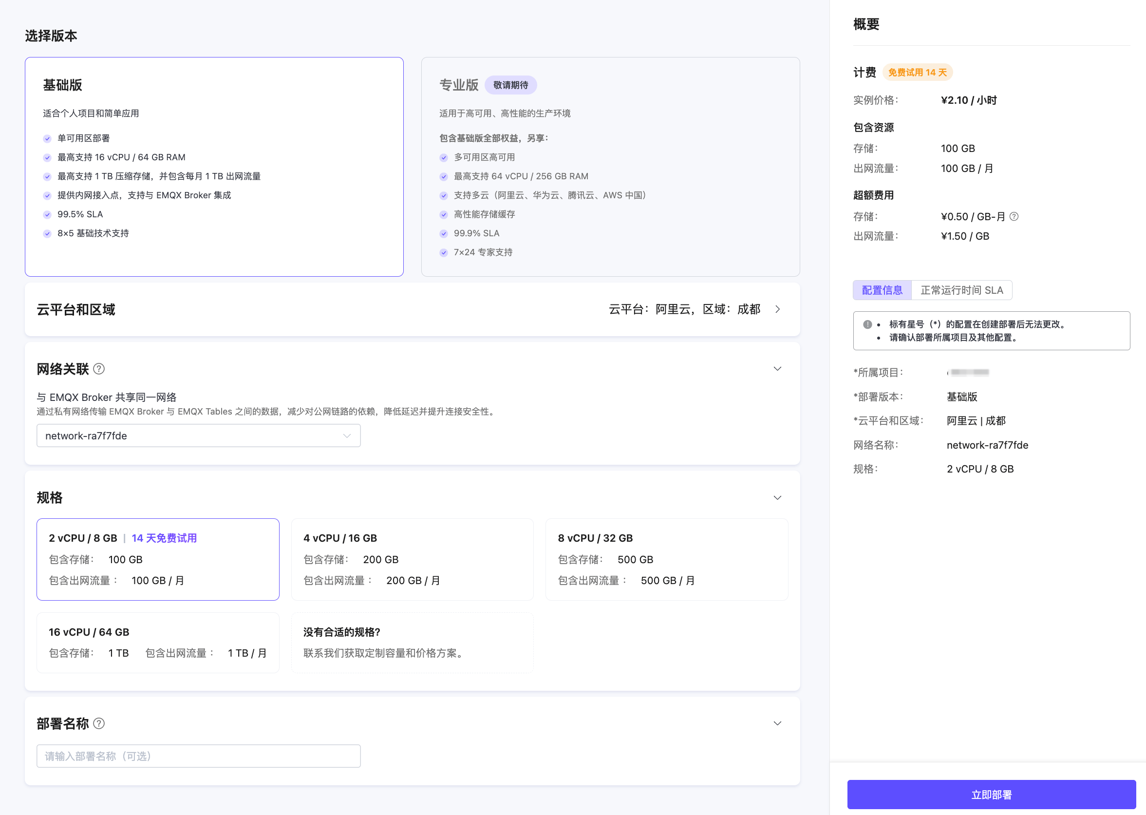Select 4 vCPU / 16 GB spec card

coord(412,559)
